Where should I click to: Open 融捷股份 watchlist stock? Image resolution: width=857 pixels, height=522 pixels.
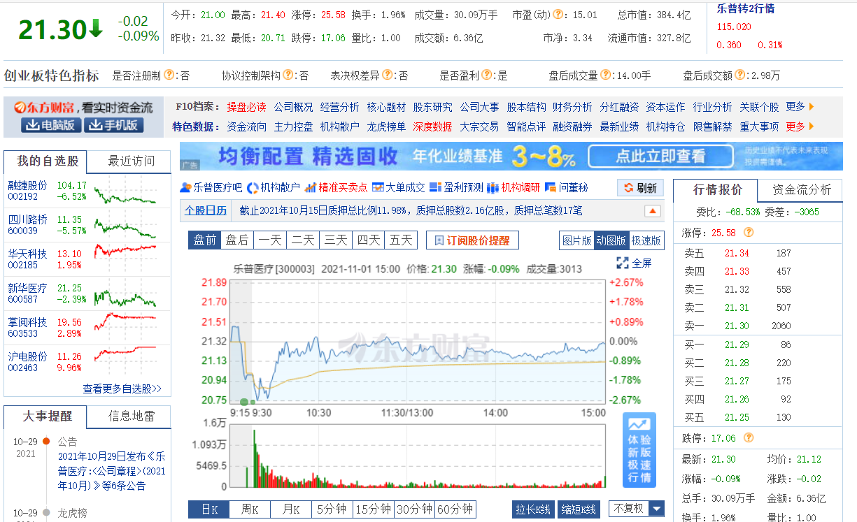(27, 185)
